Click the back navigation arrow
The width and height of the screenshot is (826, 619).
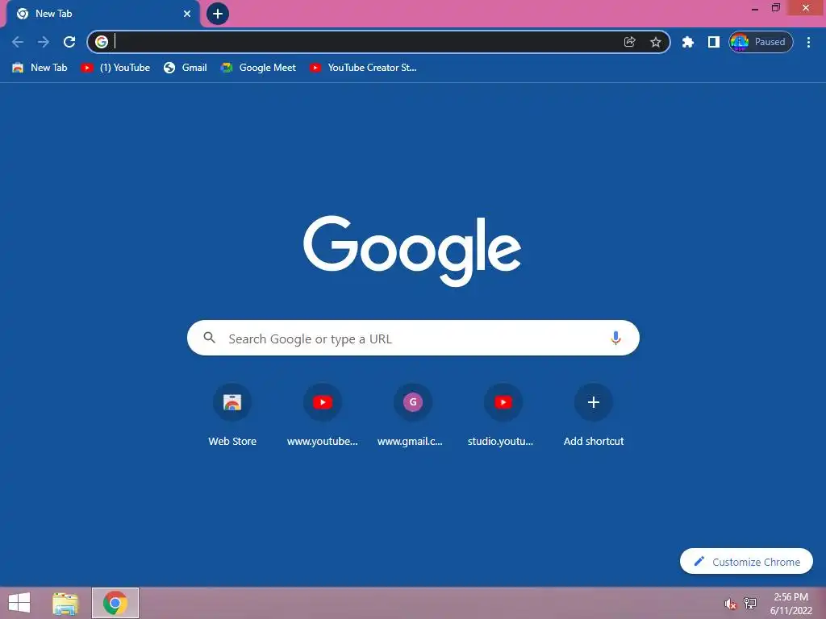coord(18,42)
